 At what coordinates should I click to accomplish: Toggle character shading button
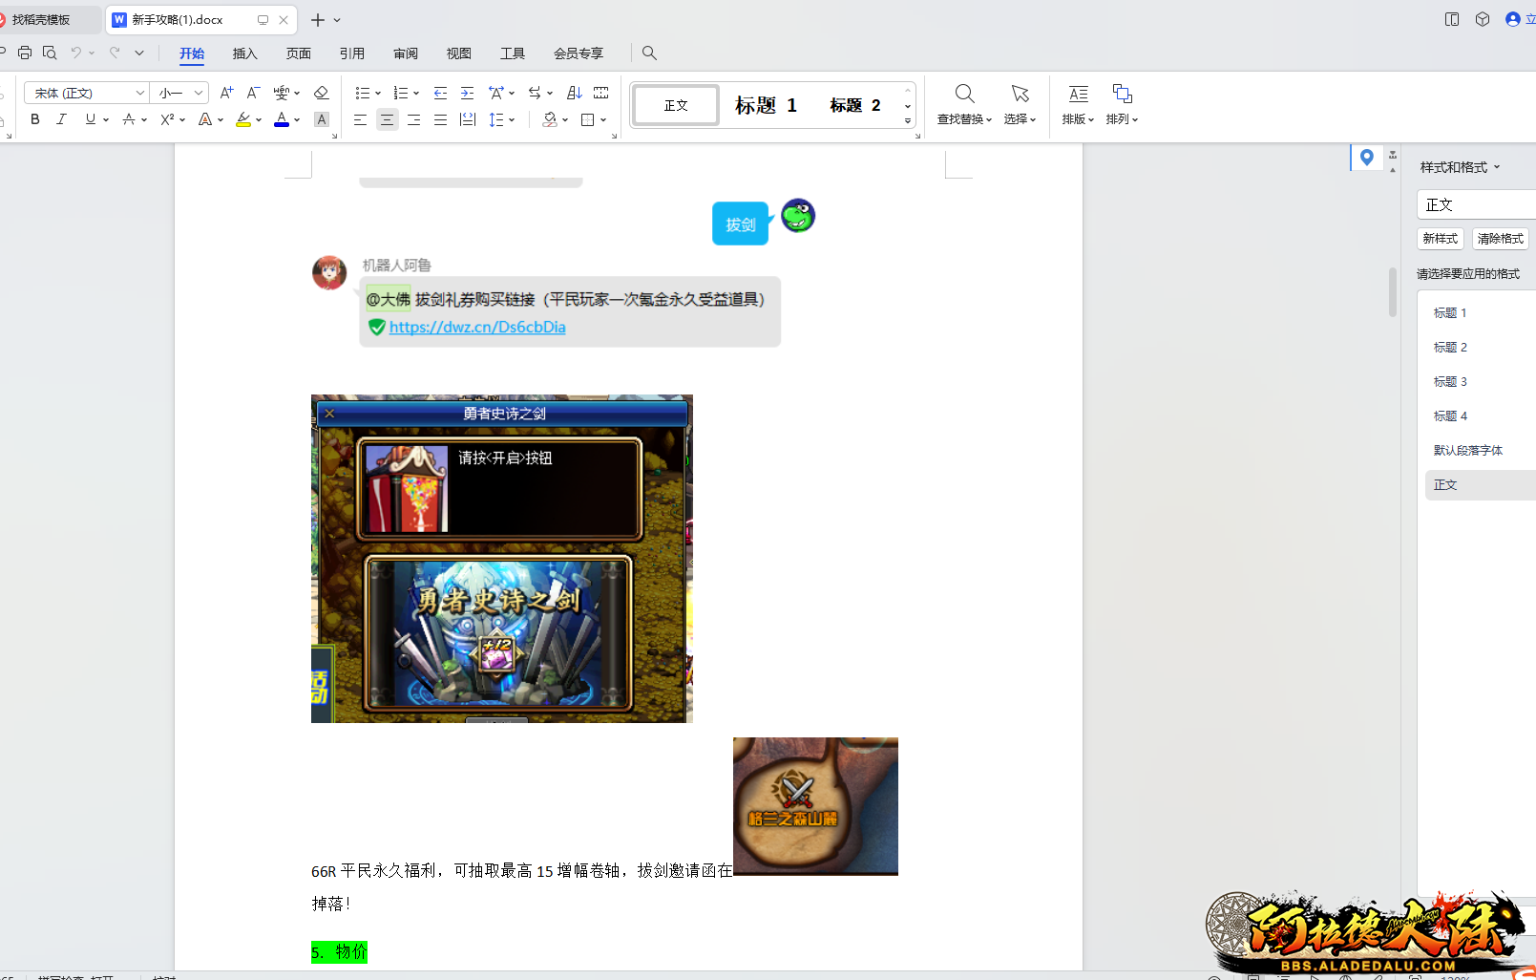tap(322, 119)
